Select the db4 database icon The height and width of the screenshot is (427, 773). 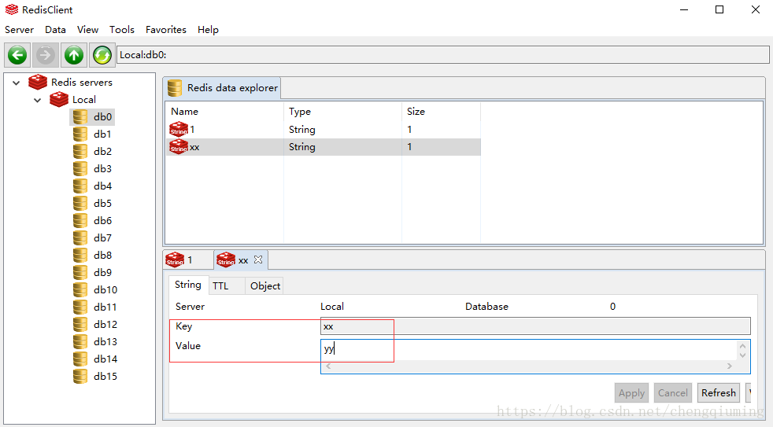(x=80, y=186)
